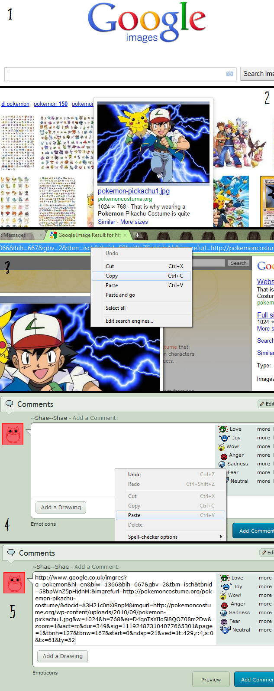Click Sadness emoticon icon beside the pasted URL comment

(223, 613)
